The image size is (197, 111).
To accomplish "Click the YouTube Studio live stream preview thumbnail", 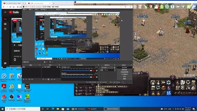I will coord(17,30).
